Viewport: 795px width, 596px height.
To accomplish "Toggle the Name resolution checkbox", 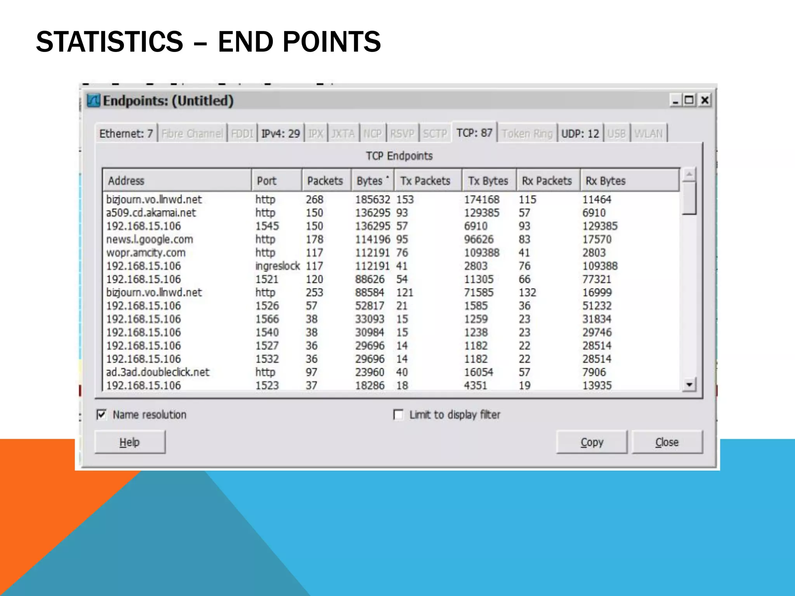I will click(101, 414).
